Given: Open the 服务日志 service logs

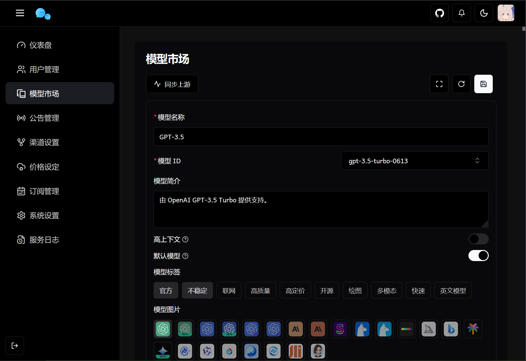Looking at the screenshot, I should click(44, 240).
